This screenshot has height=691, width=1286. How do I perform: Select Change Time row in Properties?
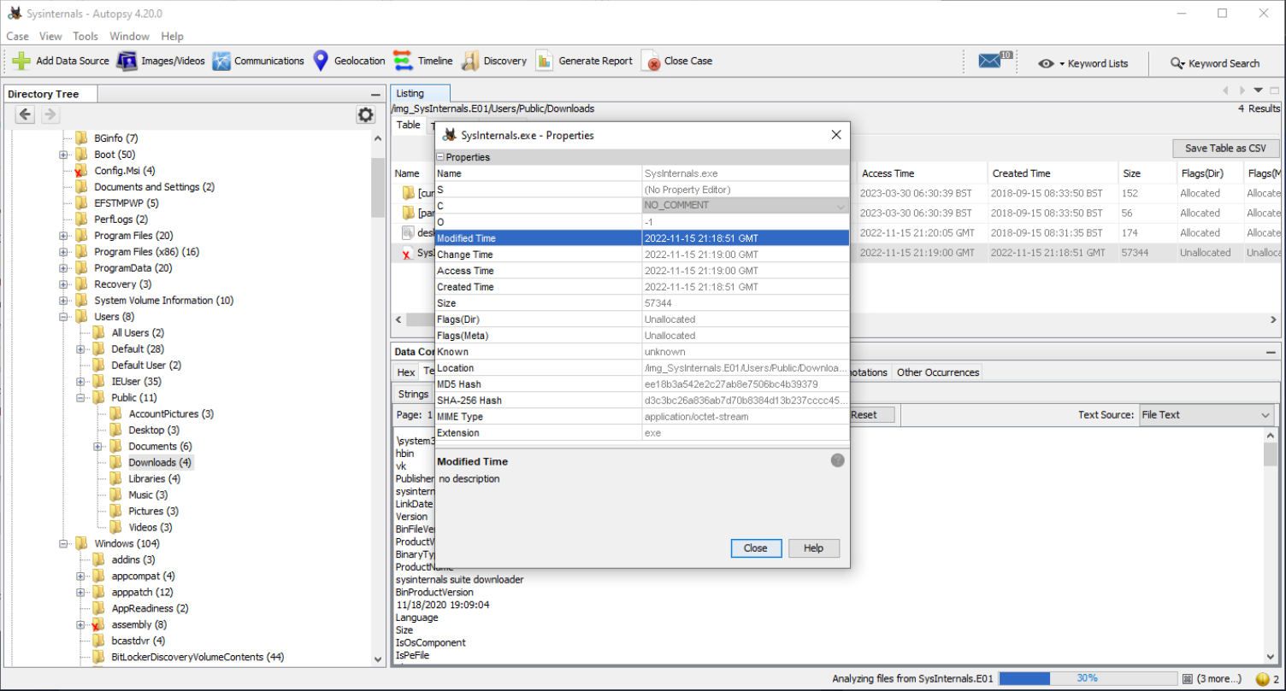coord(642,255)
